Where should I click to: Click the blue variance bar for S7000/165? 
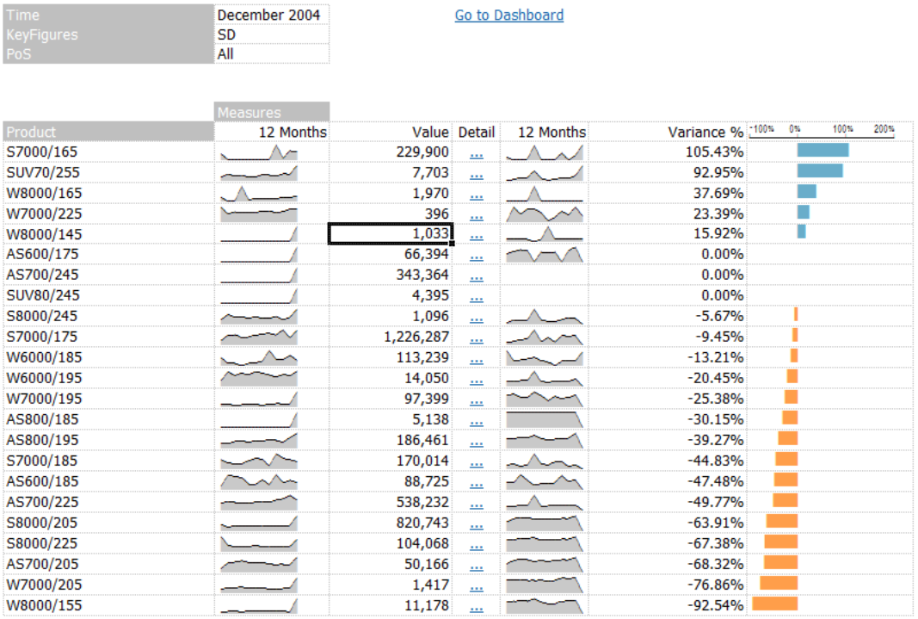tap(822, 149)
